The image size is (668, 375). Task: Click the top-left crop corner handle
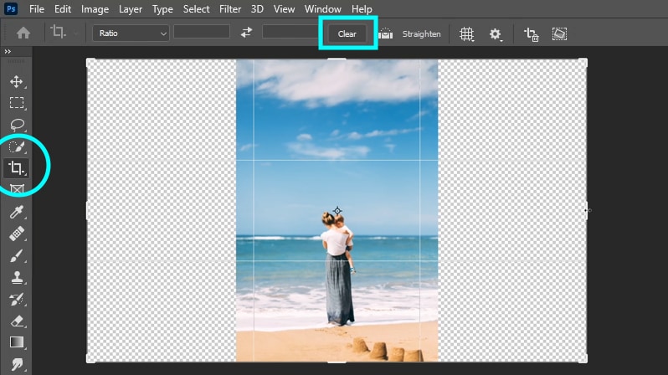pos(90,63)
